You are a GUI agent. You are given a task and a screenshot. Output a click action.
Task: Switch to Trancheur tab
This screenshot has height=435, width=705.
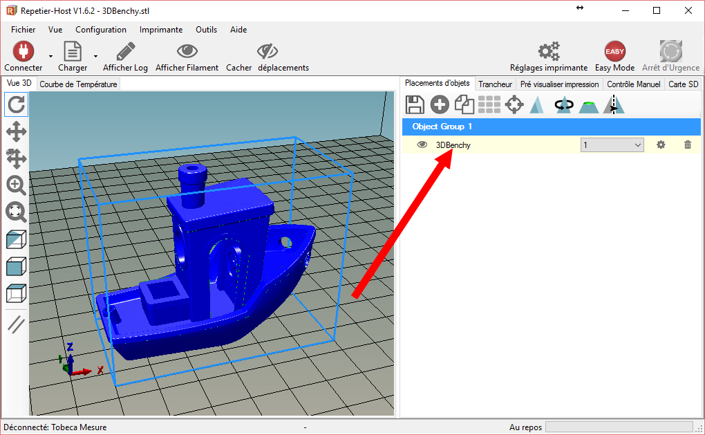[x=495, y=84]
